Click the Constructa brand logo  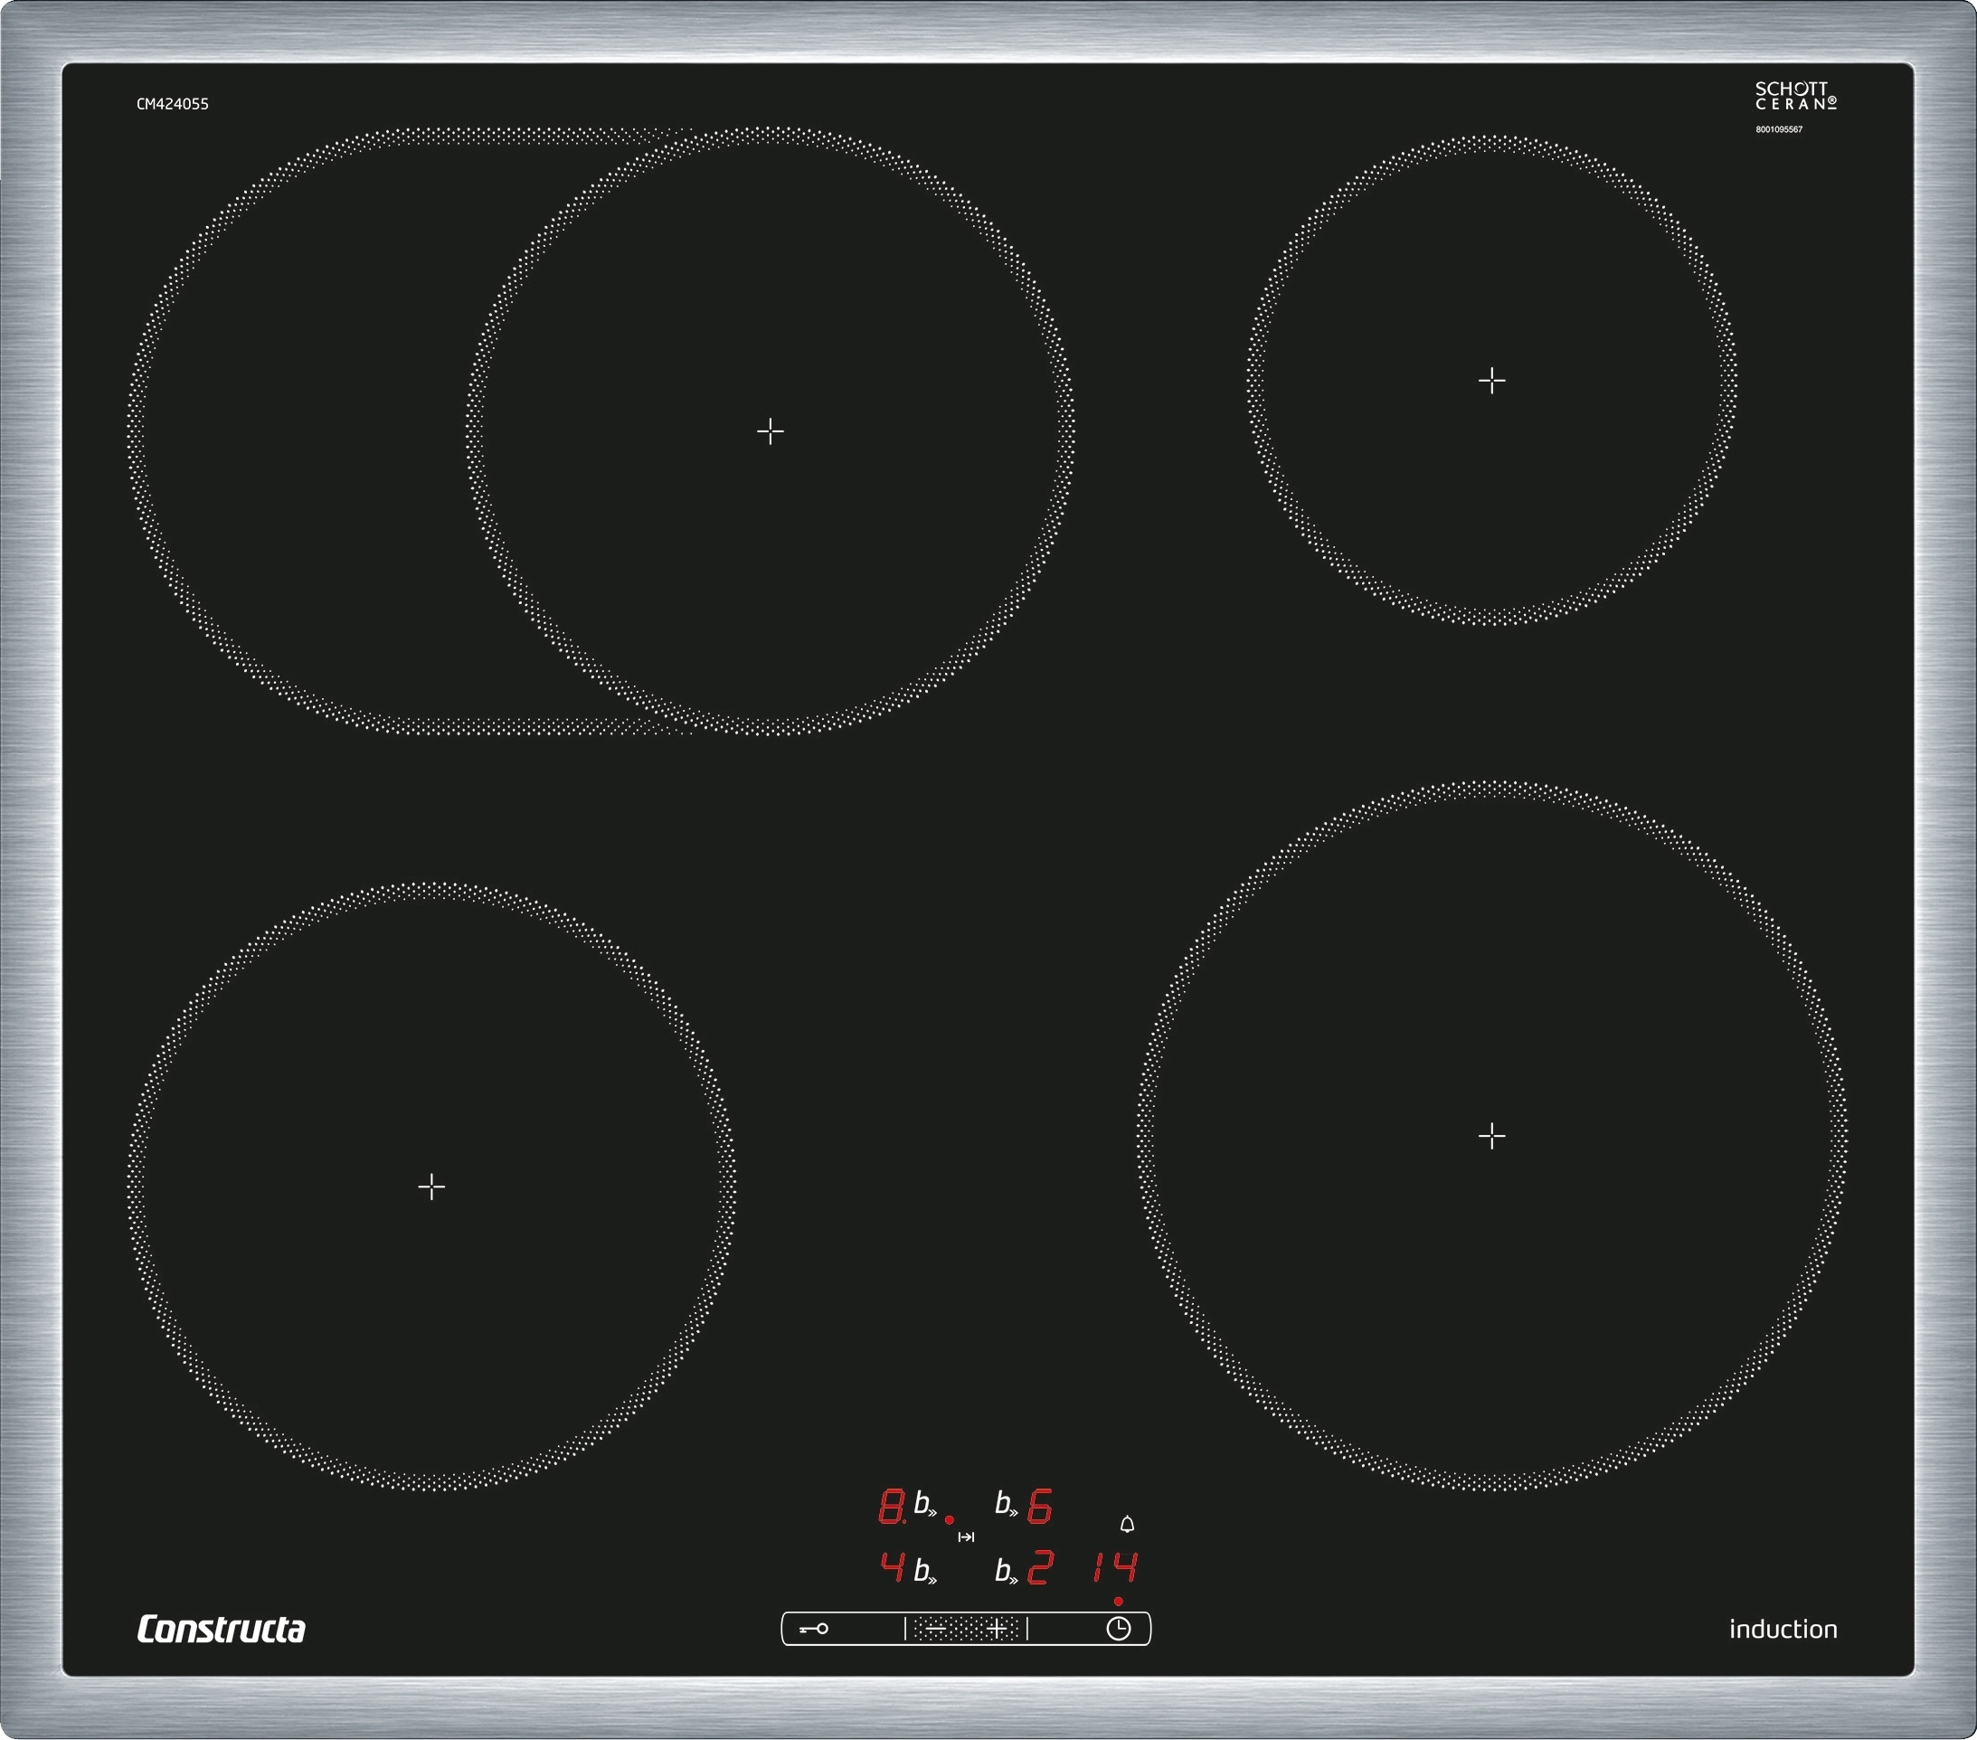click(x=221, y=1629)
